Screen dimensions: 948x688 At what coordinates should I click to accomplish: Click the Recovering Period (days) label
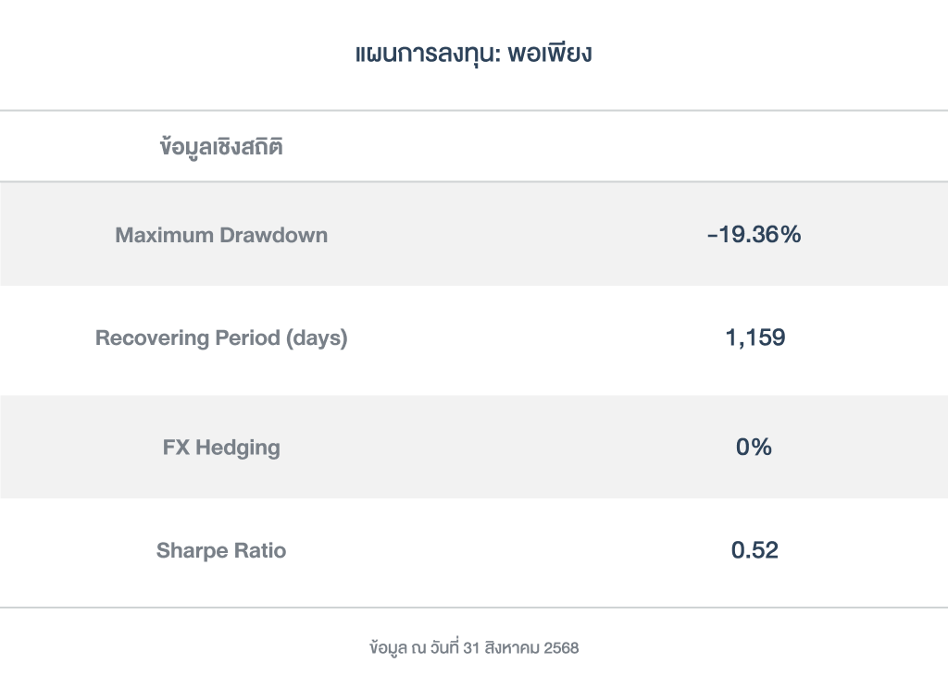pyautogui.click(x=221, y=338)
